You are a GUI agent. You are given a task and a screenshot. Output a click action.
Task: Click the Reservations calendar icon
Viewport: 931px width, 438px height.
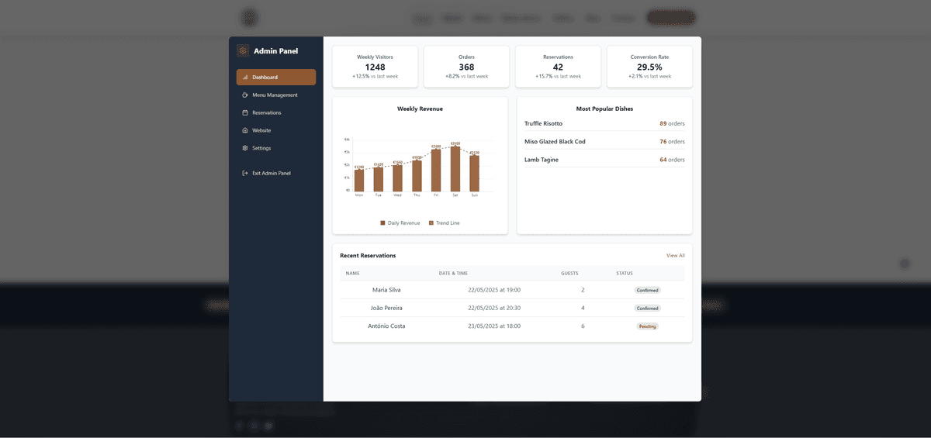tap(245, 113)
